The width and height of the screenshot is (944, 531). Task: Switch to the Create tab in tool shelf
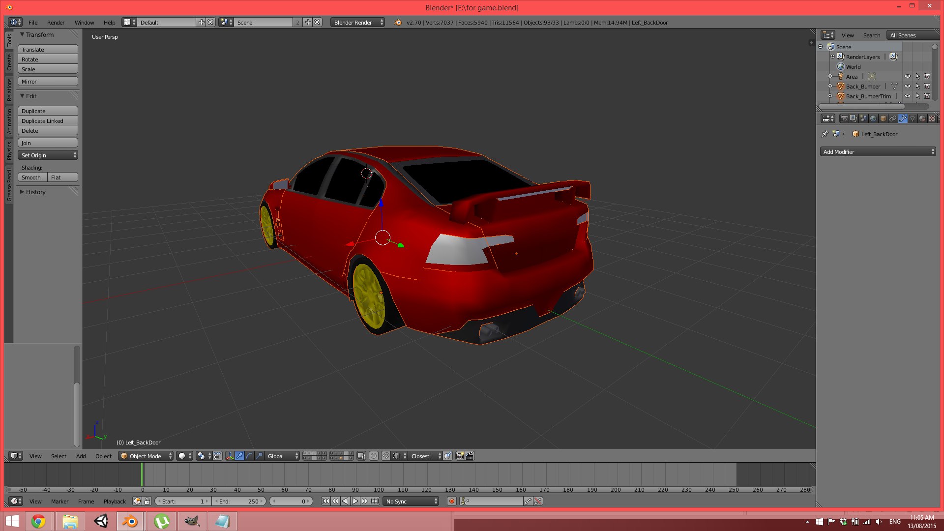click(x=9, y=62)
